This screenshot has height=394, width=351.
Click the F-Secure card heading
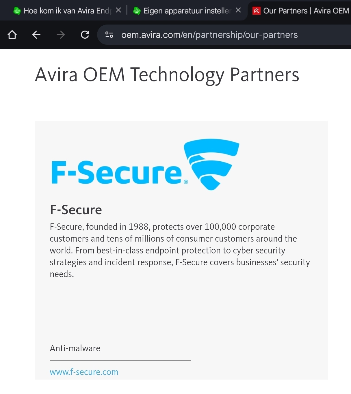click(76, 210)
